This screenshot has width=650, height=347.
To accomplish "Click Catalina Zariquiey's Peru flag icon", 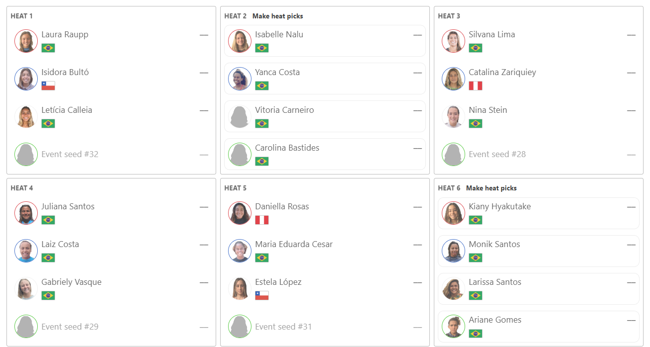I will tap(476, 86).
